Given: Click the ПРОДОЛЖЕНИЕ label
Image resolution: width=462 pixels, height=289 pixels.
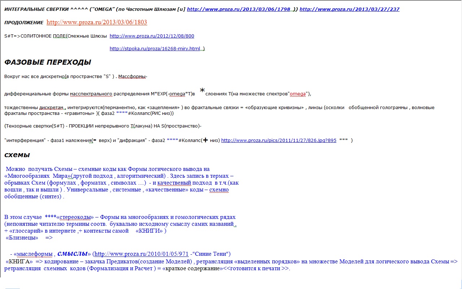Looking at the screenshot, I should pos(24,23).
